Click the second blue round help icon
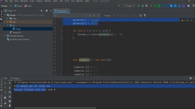195x109 pixels. [175, 6]
